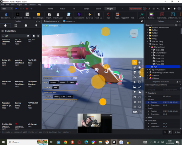Start playtest with the blue Play button
The image size is (182, 145).
coord(16,9)
